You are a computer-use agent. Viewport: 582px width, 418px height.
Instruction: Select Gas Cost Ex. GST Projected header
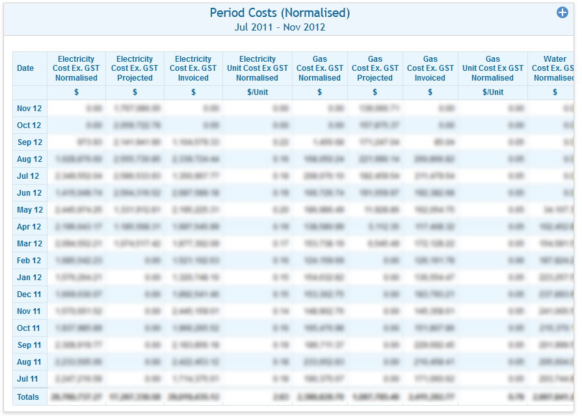[375, 68]
